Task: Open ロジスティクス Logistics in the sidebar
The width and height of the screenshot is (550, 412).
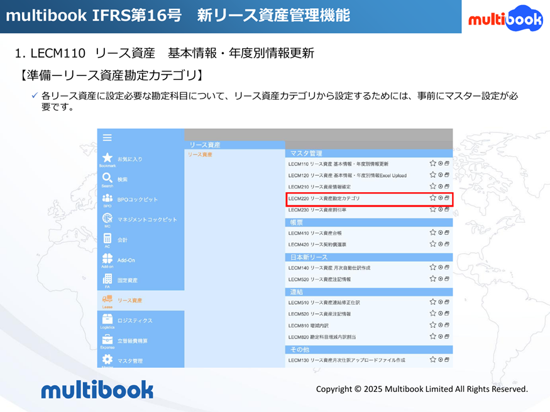Action: pyautogui.click(x=127, y=321)
